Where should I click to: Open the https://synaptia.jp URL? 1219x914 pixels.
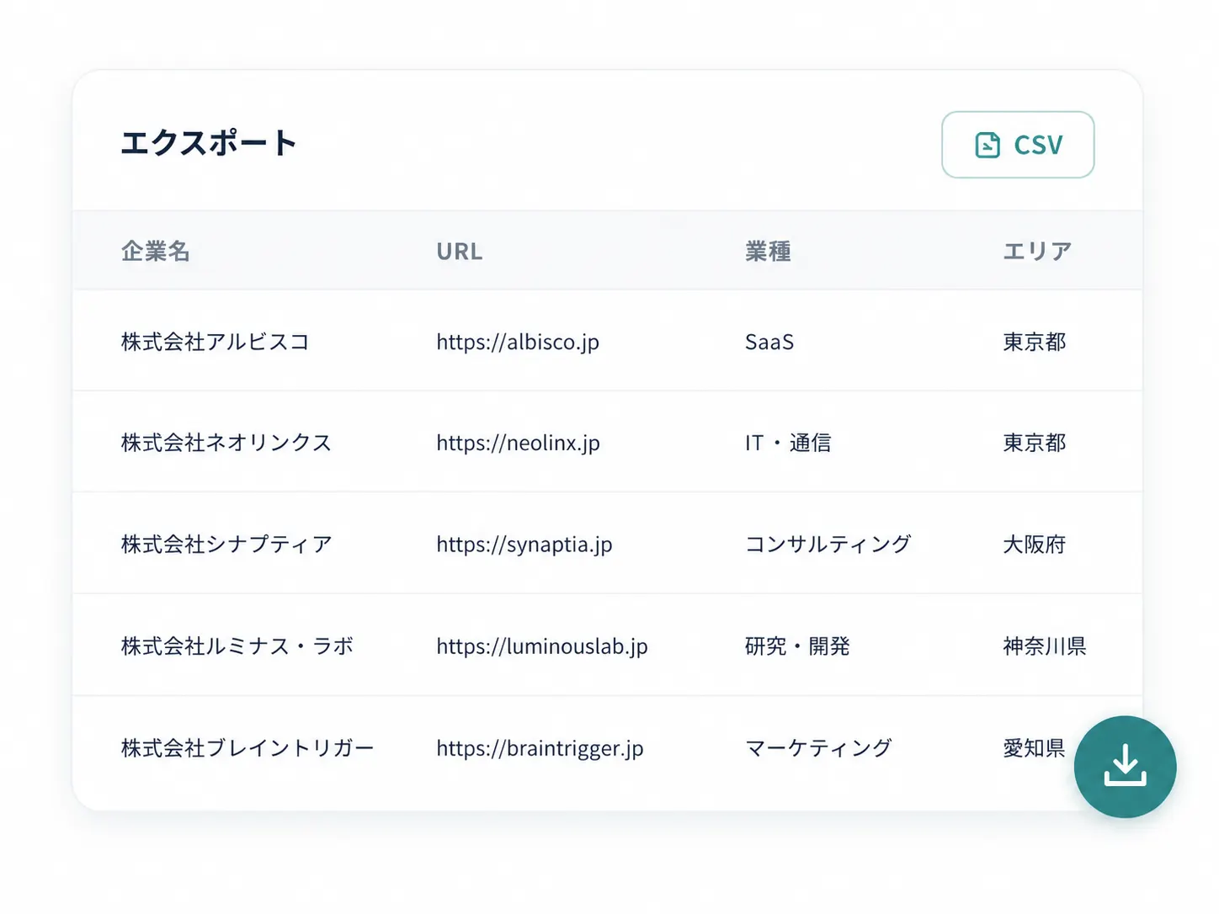click(x=524, y=545)
